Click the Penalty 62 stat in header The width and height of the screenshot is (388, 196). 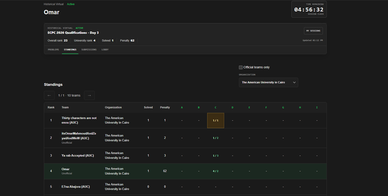pyautogui.click(x=127, y=40)
